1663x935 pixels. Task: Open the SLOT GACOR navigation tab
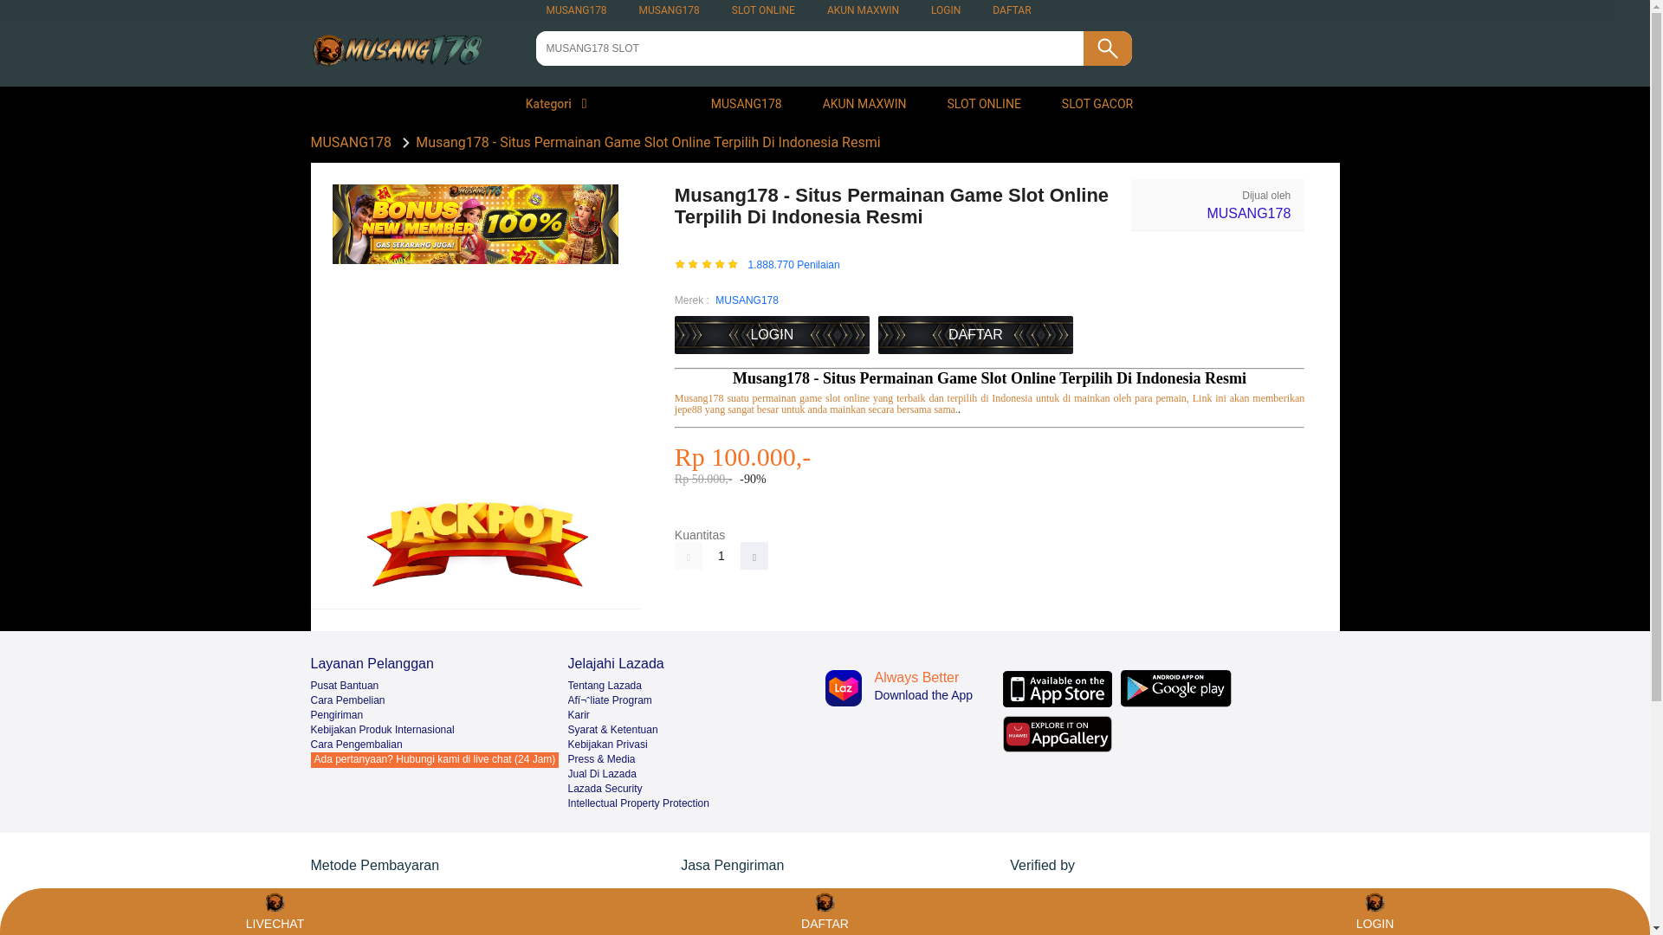point(1097,104)
